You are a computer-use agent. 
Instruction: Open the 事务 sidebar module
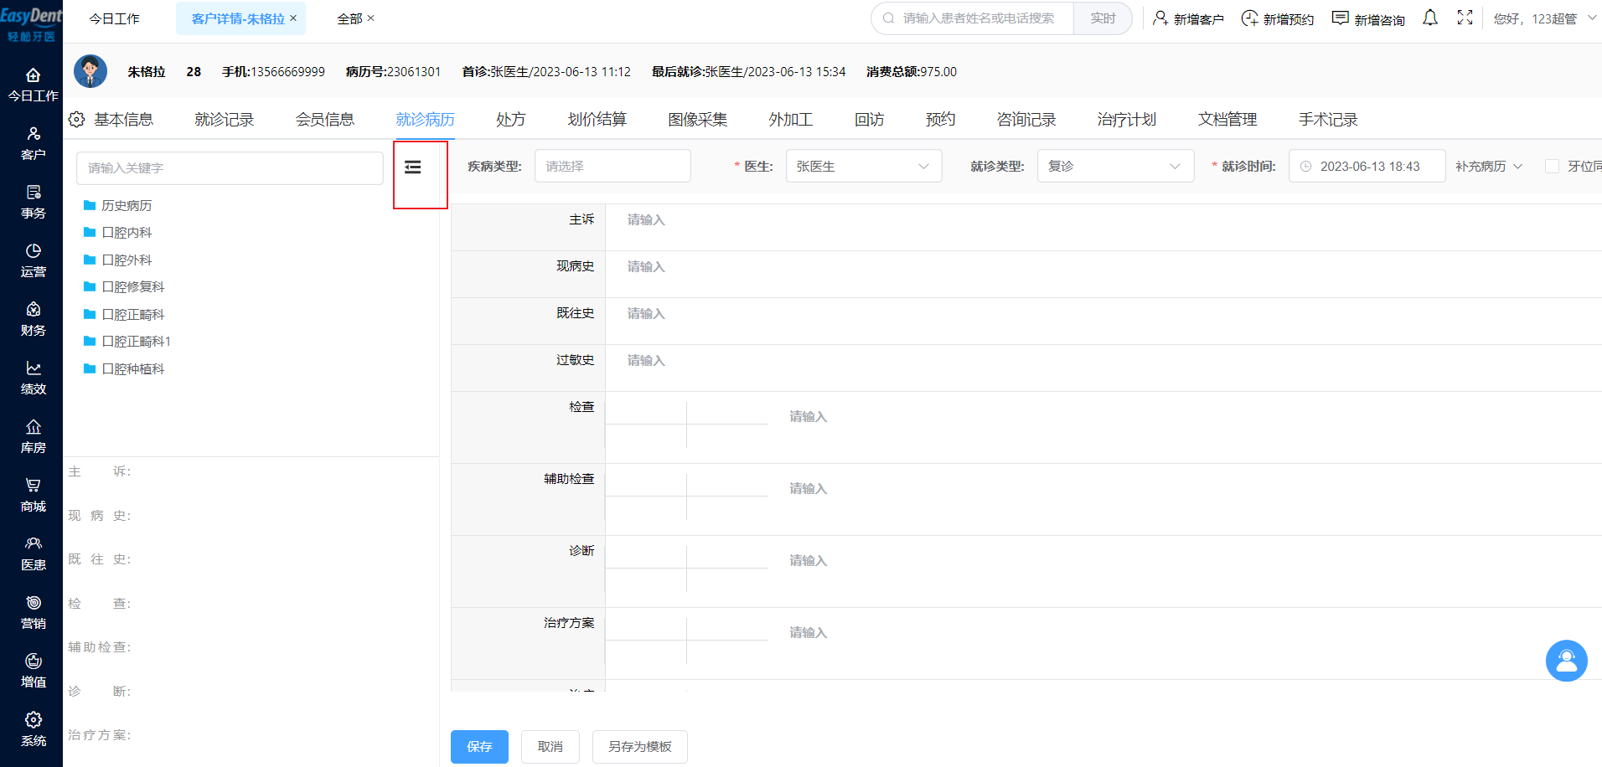tap(33, 203)
